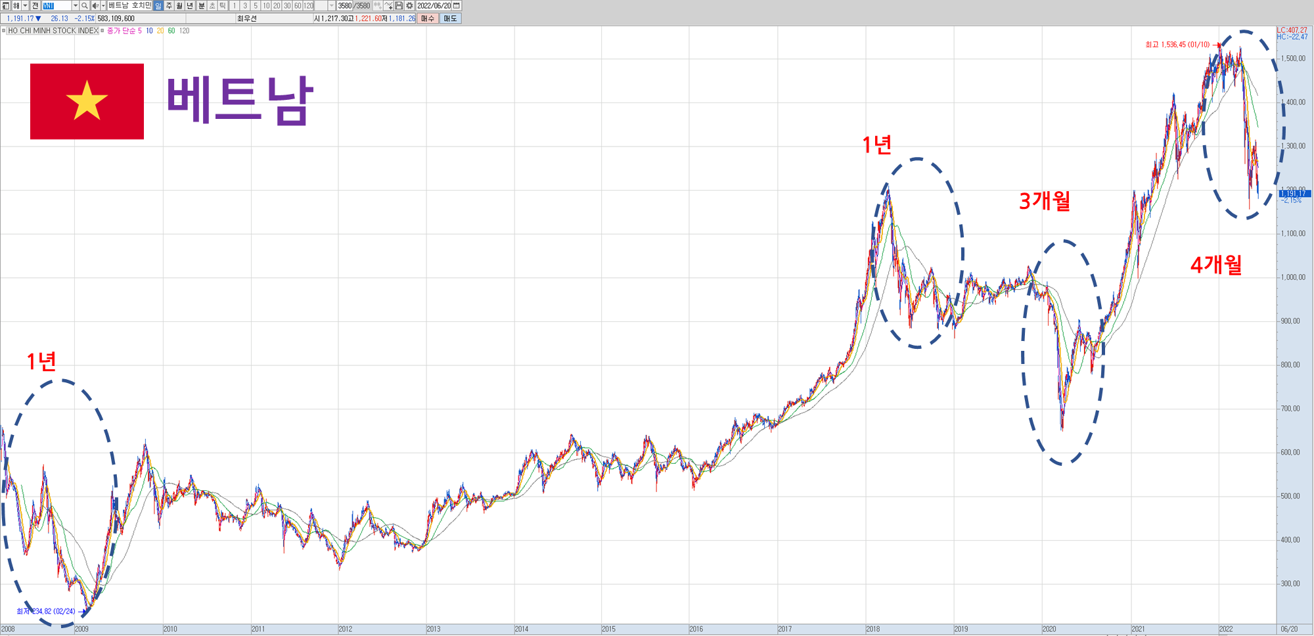The image size is (1314, 636).
Task: Select the 60 interval button
Action: pos(298,5)
